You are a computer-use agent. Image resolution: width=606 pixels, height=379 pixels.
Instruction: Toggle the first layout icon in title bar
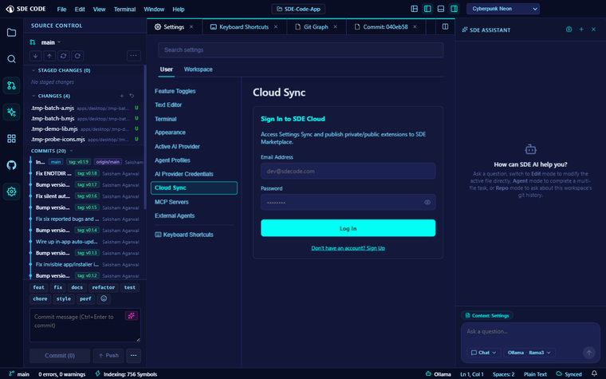(x=415, y=9)
